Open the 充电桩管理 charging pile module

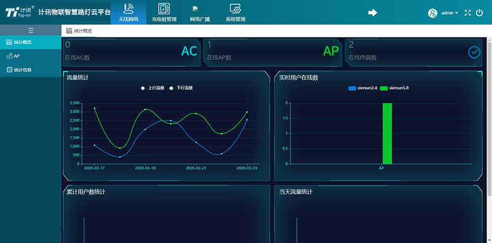(x=164, y=12)
